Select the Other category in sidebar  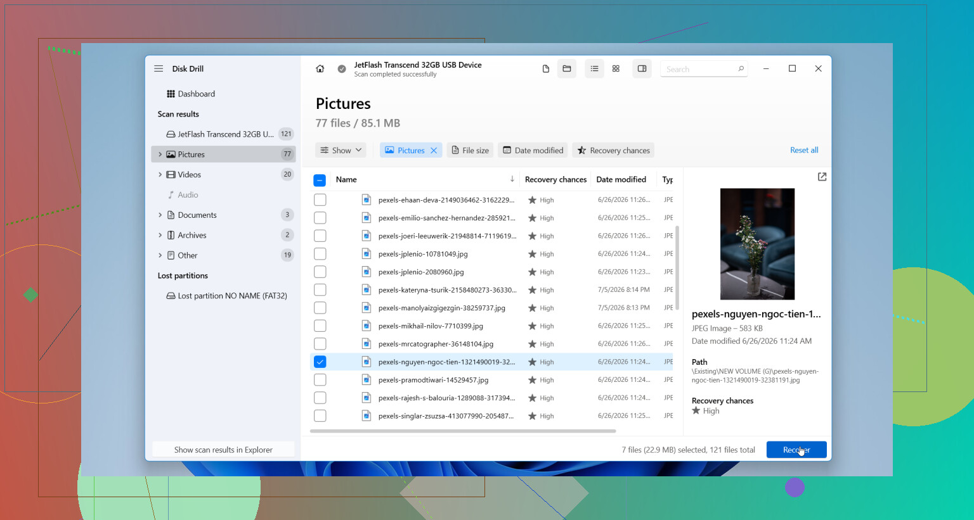[x=223, y=255]
